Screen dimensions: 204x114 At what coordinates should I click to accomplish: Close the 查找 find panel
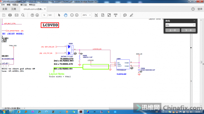(x=194, y=21)
